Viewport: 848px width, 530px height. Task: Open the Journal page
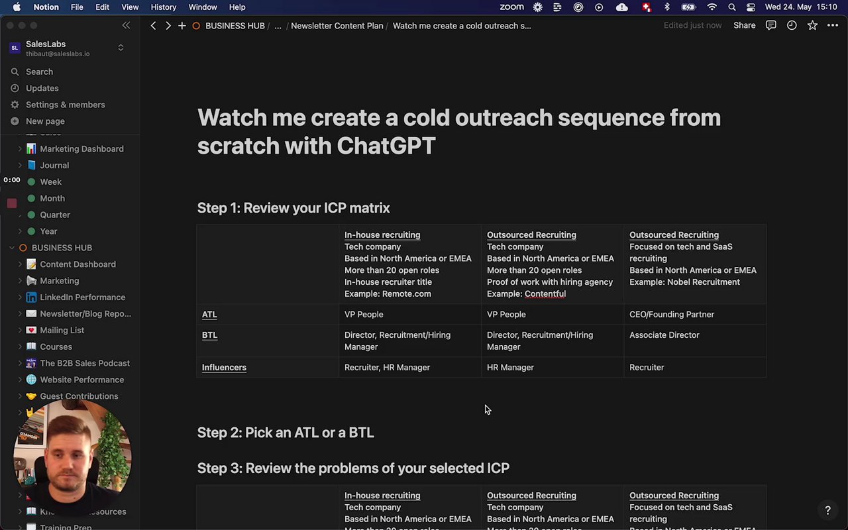[x=54, y=166]
